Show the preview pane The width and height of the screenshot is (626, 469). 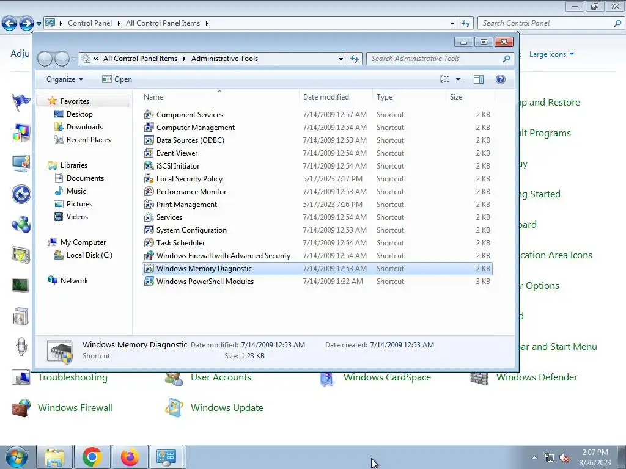478,79
